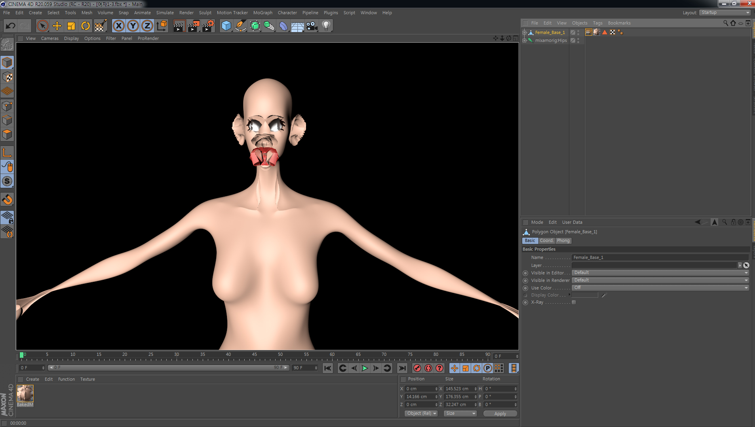
Task: Switch to Polygons mode
Action: coord(7,134)
